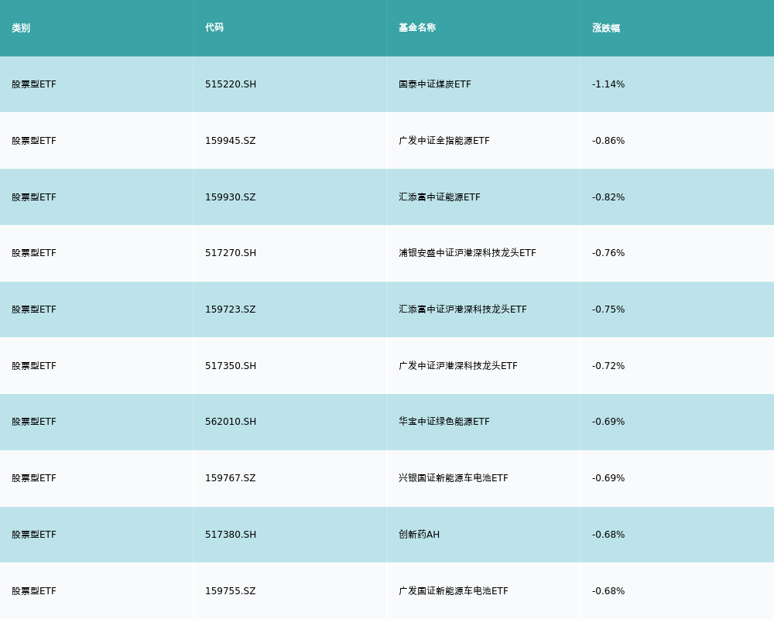Click fund code 517270.SH
The image size is (774, 619).
point(231,253)
